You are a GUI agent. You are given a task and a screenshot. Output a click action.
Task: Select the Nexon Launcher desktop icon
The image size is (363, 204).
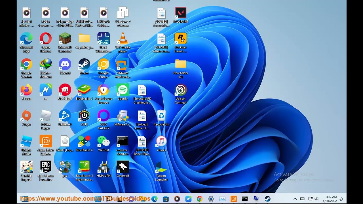click(x=161, y=171)
